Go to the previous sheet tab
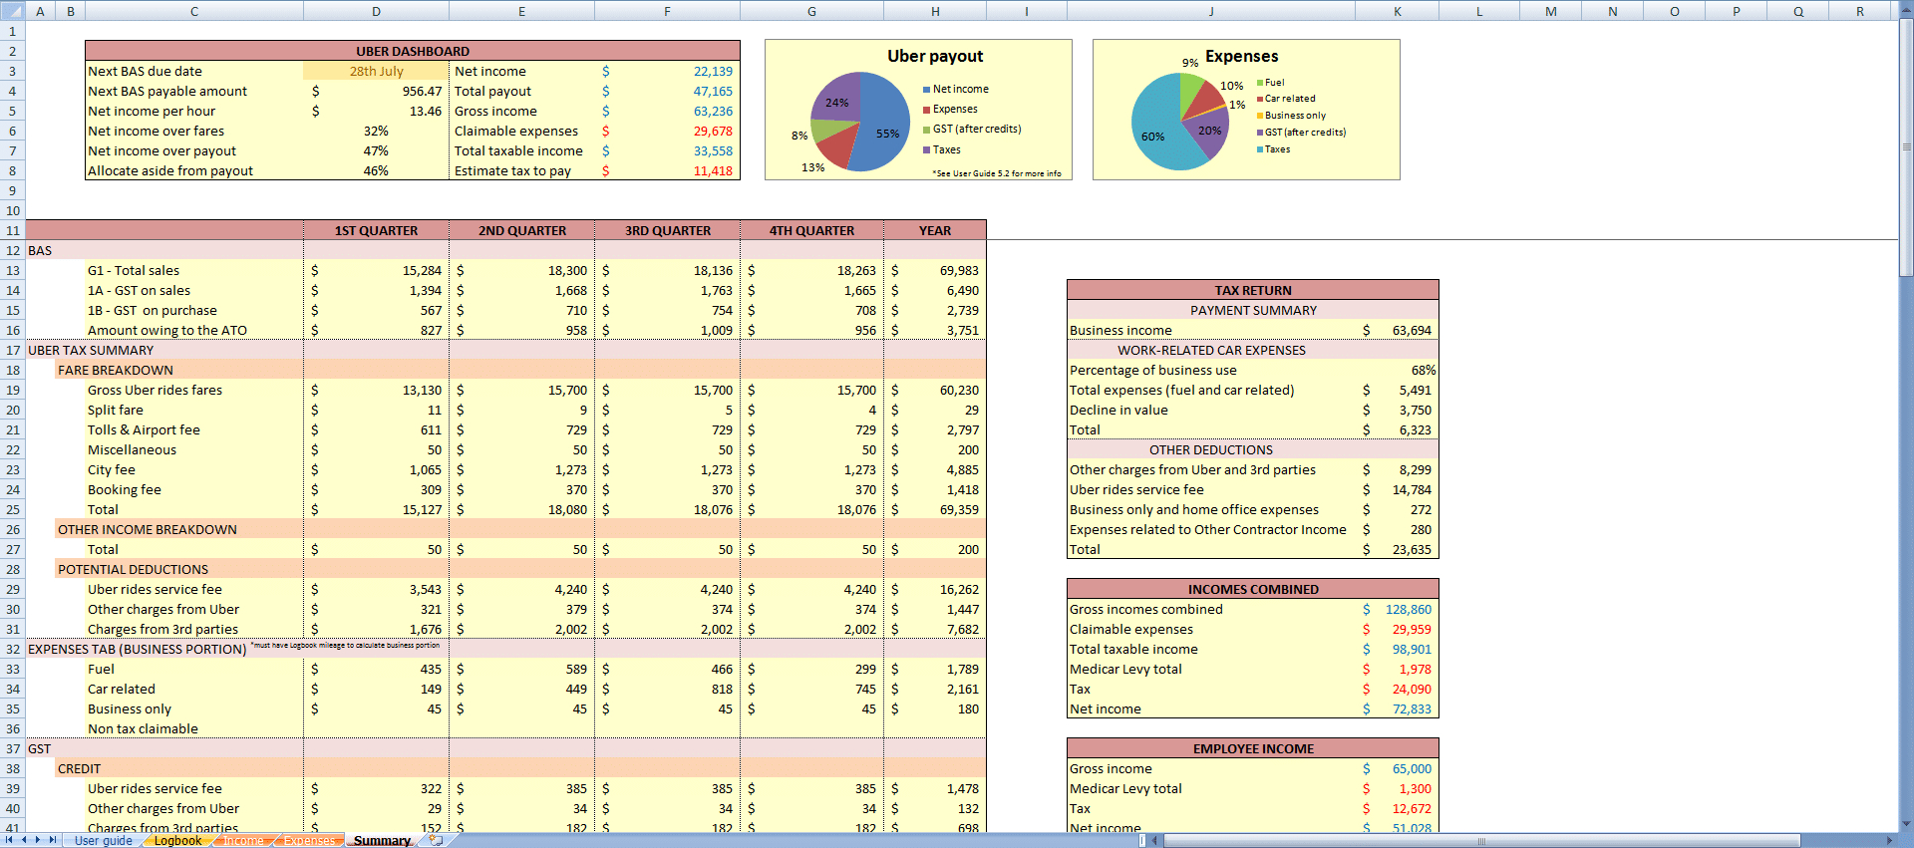The image size is (1914, 848). [x=24, y=840]
